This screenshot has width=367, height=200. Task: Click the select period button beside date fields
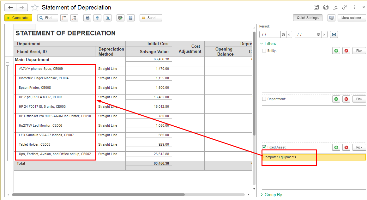point(334,34)
